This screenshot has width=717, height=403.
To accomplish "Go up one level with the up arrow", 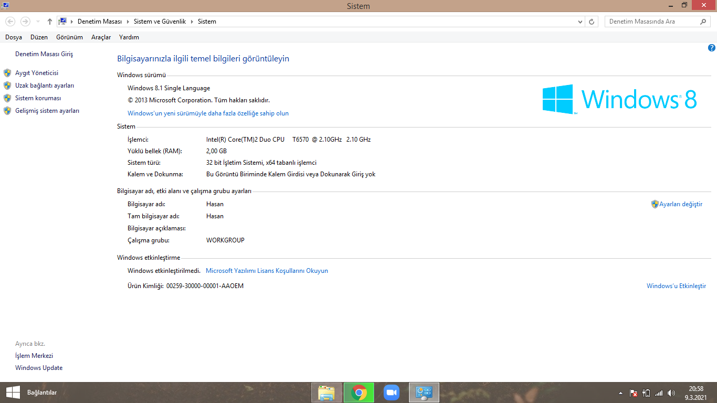I will [x=50, y=22].
